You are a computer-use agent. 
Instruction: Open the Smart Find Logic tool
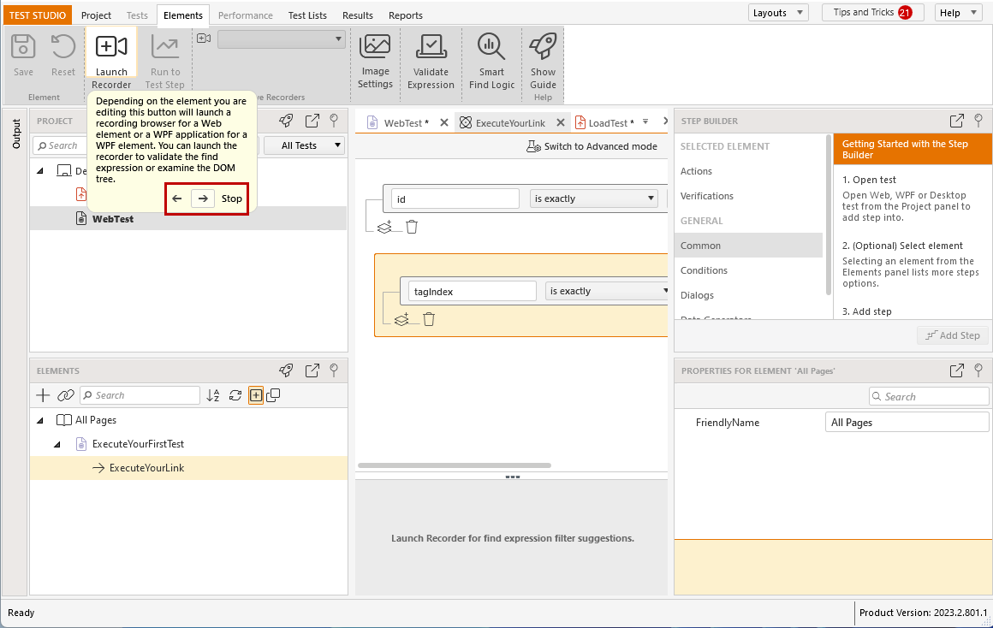[492, 61]
